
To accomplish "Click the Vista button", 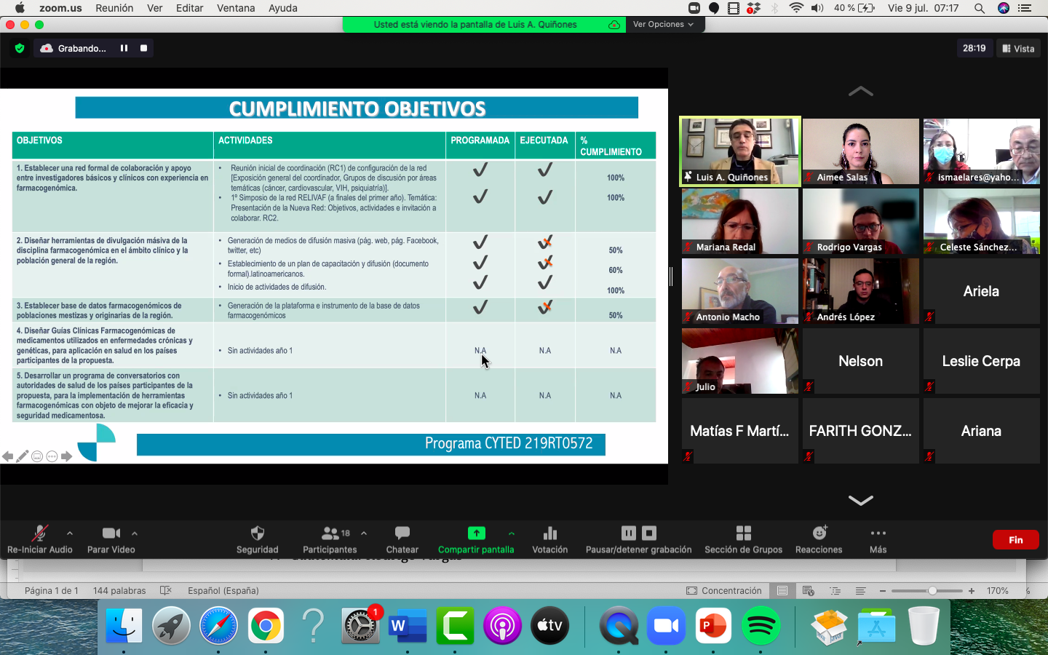I will coord(1018,49).
